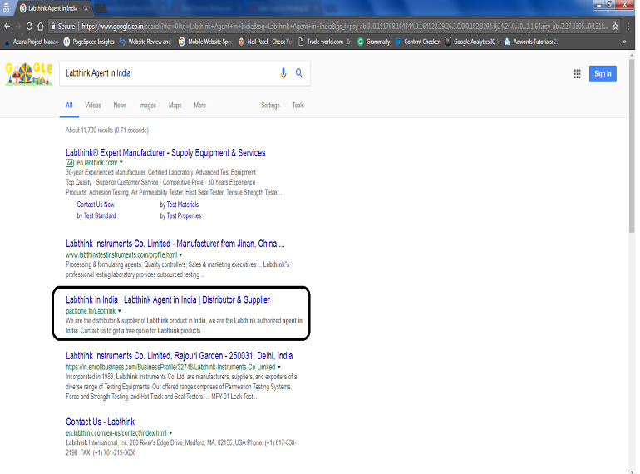The image size is (640, 474).
Task: Follow the Contact Us Now sitelink
Action: 96,205
